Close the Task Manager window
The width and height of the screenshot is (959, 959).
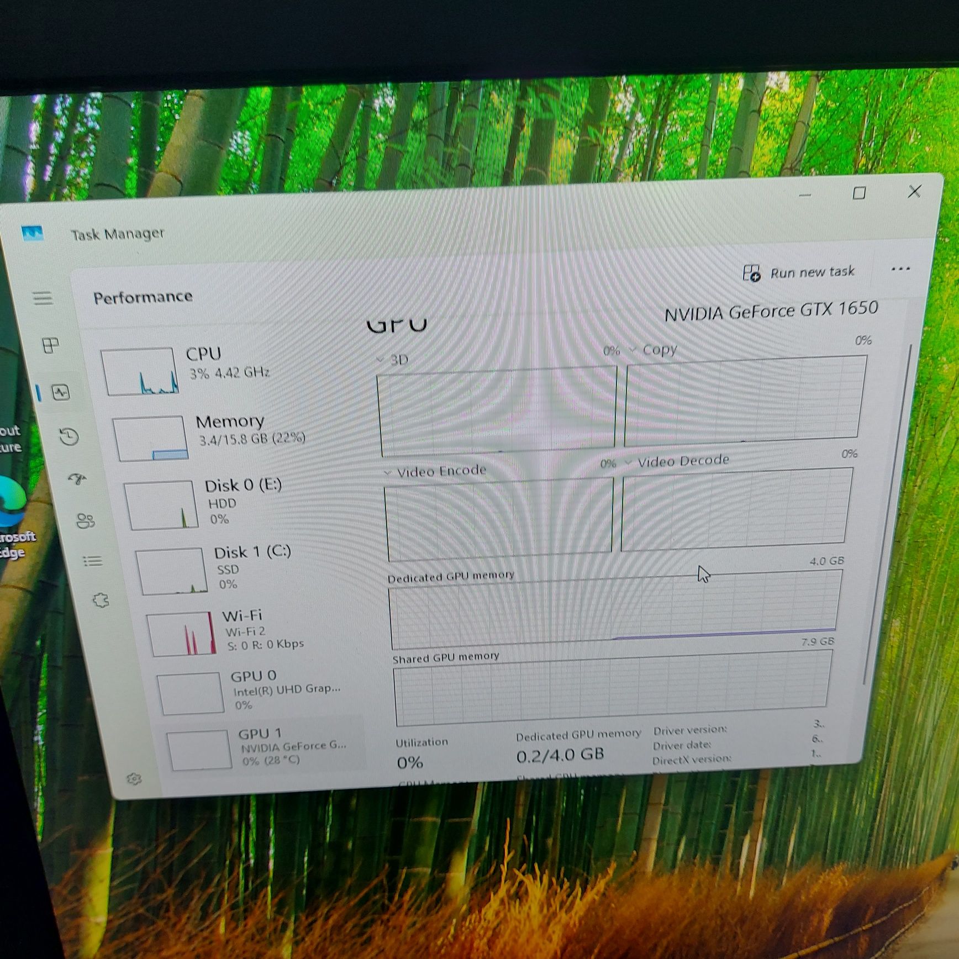coord(914,191)
